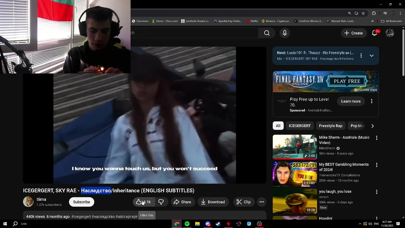Open the Binance bookmark
This screenshot has width=405, height=228.
[x=276, y=21]
